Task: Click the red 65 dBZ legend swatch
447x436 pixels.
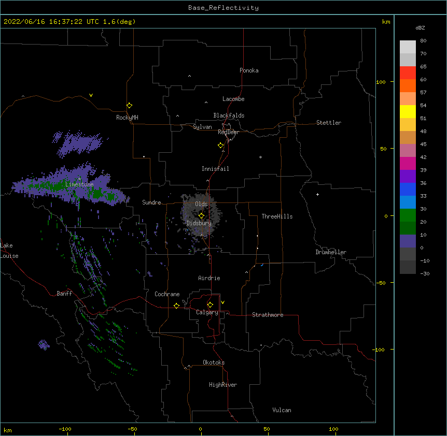Action: tap(408, 72)
